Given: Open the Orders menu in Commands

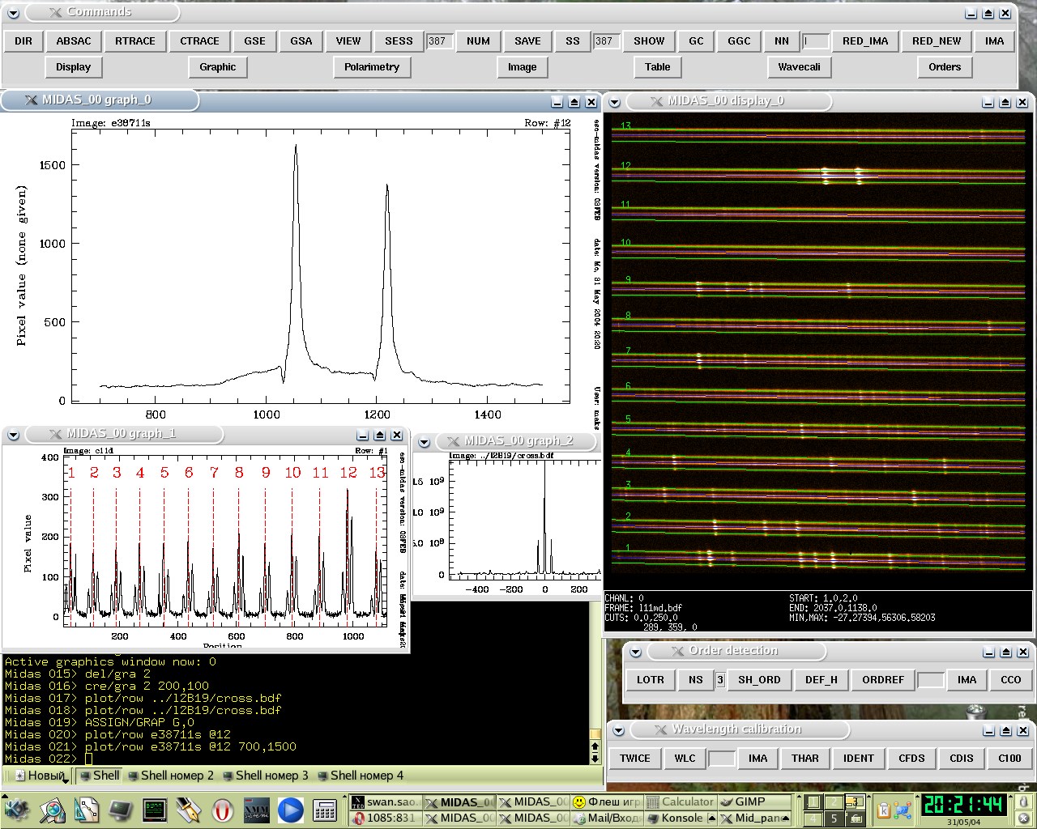Looking at the screenshot, I should click(x=945, y=67).
